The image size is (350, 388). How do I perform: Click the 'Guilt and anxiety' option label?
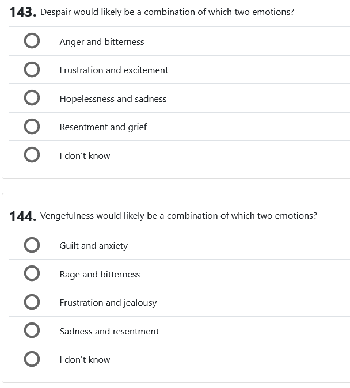click(94, 246)
